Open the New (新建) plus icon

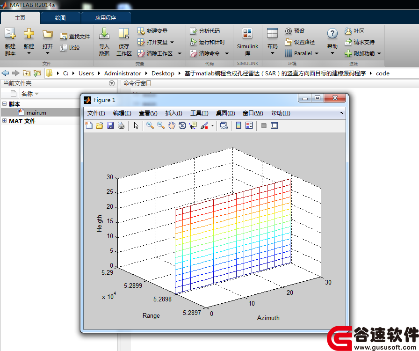coord(29,34)
